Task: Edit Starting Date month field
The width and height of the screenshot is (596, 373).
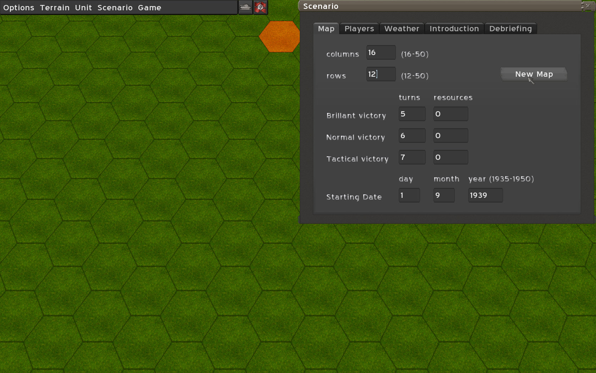Action: point(444,195)
